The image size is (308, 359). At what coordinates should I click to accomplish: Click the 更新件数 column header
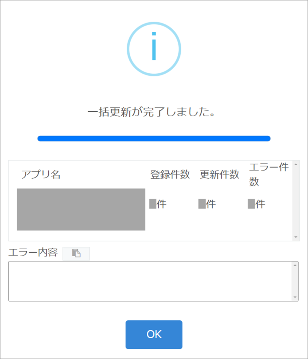(x=219, y=174)
